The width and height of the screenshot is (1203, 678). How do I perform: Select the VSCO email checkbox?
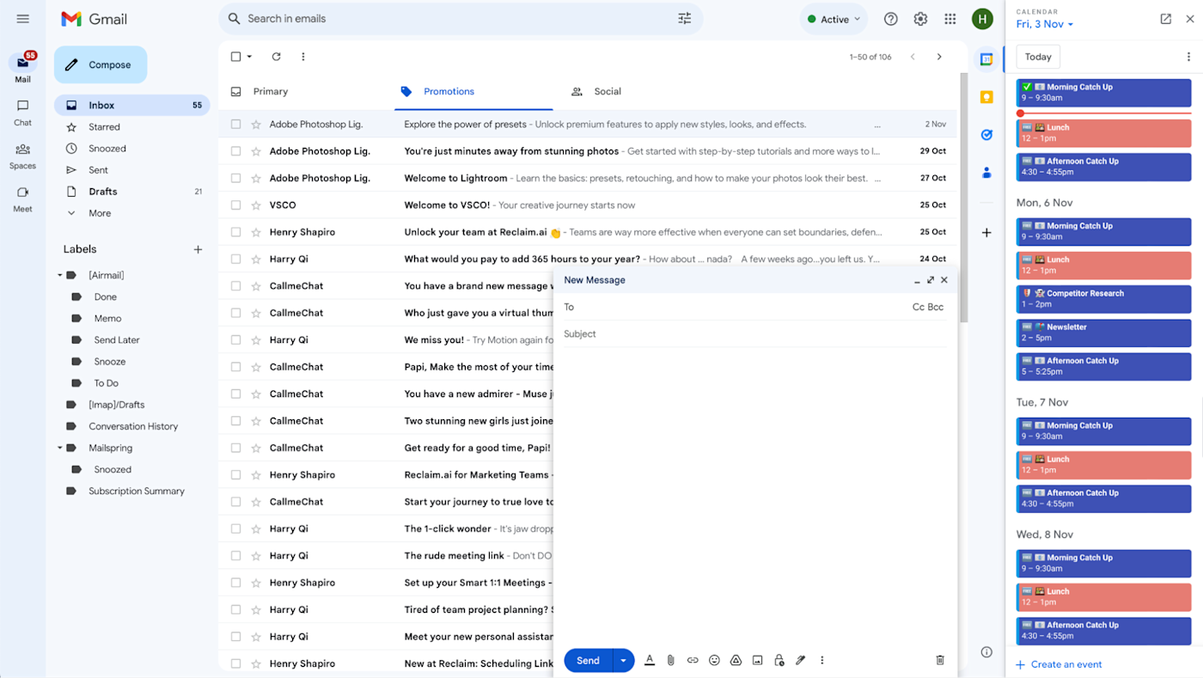[236, 205]
